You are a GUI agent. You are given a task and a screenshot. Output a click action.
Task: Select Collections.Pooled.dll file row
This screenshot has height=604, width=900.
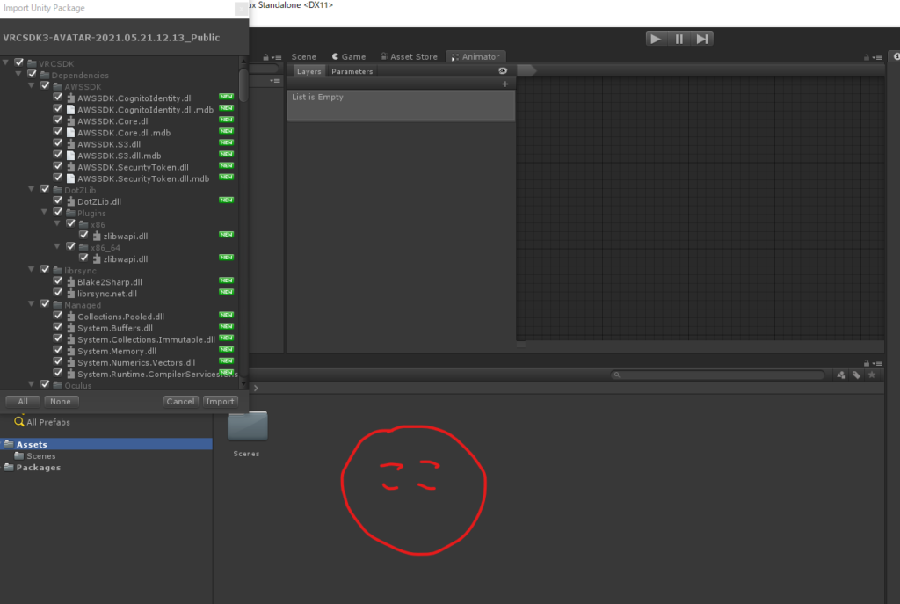pos(120,317)
